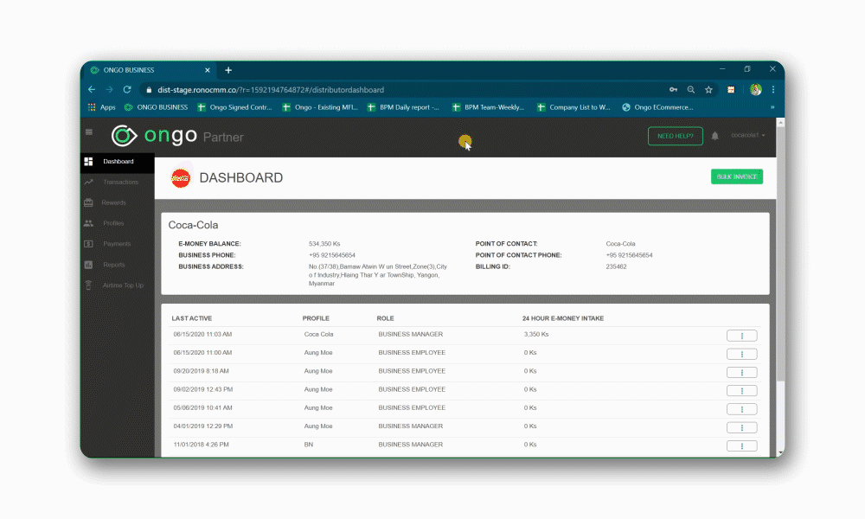
Task: Open row options for Coca Cola profile
Action: [x=742, y=336]
